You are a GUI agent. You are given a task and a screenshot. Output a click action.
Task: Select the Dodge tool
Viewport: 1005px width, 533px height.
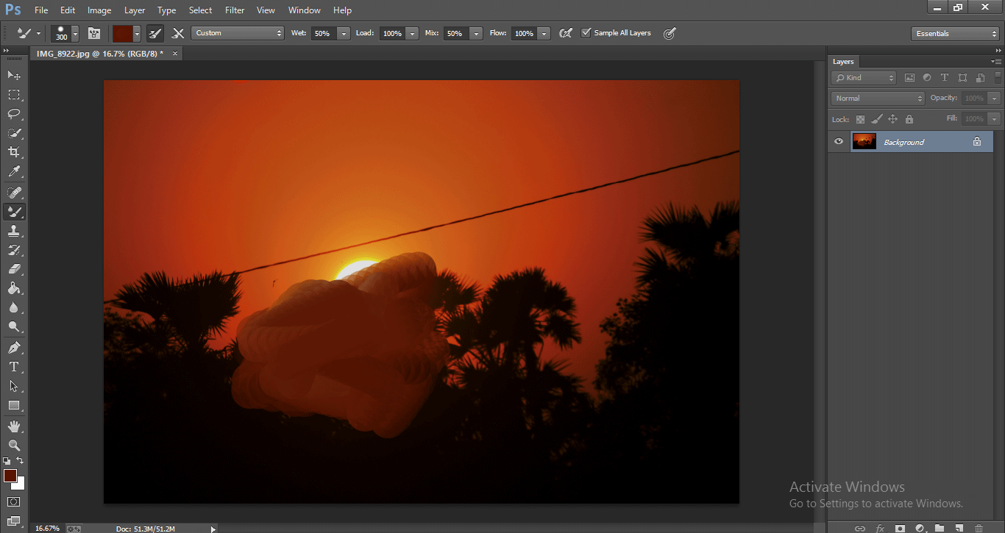14,327
